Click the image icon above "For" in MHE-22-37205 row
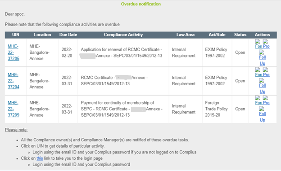The image size is (281, 171). coord(258,42)
